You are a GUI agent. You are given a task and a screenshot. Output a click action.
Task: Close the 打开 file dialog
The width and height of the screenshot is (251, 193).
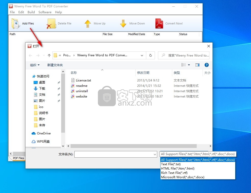pyautogui.click(x=209, y=46)
